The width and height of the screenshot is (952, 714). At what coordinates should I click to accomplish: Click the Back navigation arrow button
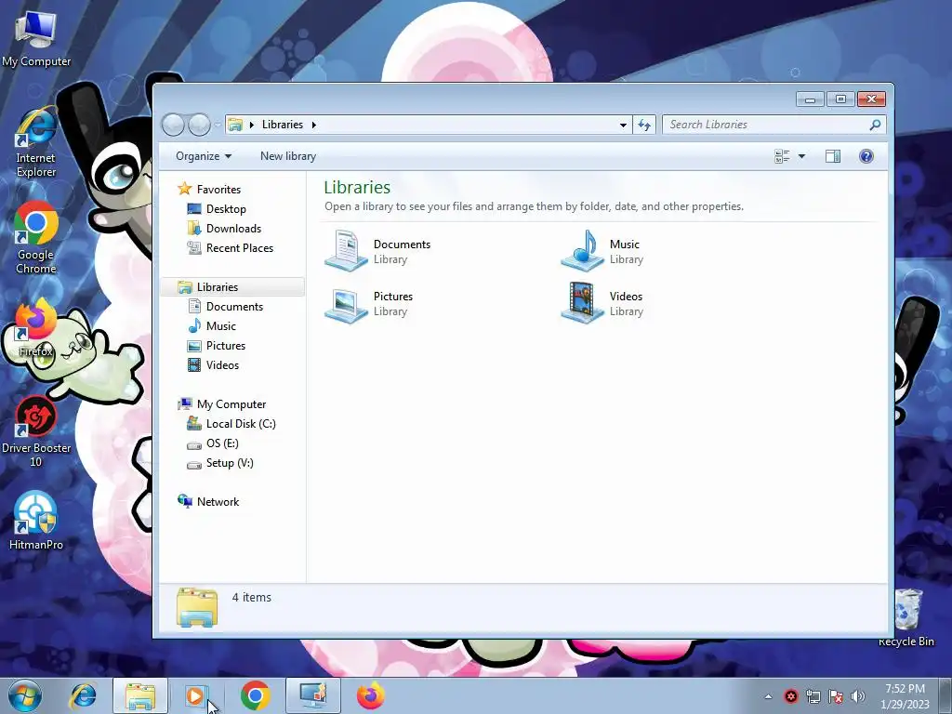click(174, 125)
